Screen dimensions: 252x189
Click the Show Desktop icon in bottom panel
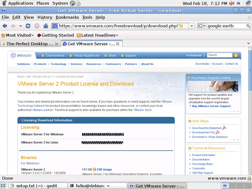click(3, 186)
